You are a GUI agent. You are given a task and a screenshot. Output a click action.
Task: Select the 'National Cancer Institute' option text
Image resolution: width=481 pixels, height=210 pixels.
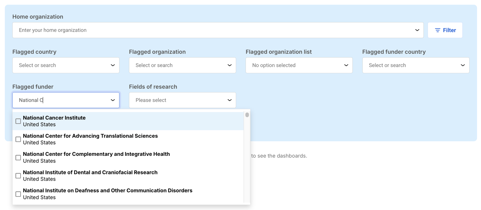[54, 118]
